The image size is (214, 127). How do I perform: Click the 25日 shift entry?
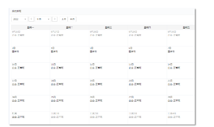tap(57, 100)
